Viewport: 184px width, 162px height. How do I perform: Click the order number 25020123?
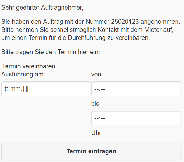tap(125, 22)
